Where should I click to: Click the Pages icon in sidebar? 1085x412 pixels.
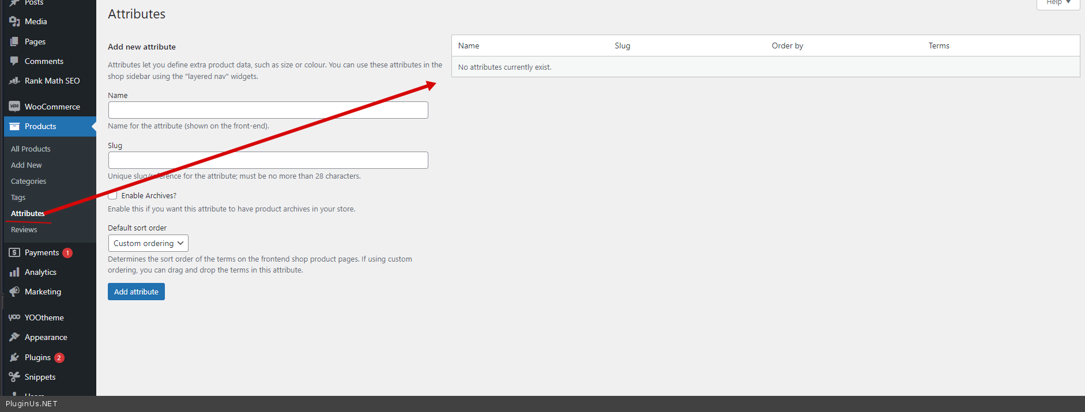tap(14, 41)
